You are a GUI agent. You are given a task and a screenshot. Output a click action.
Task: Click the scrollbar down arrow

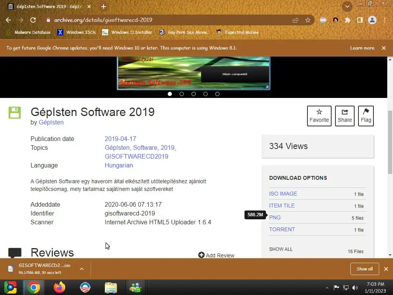(x=390, y=255)
